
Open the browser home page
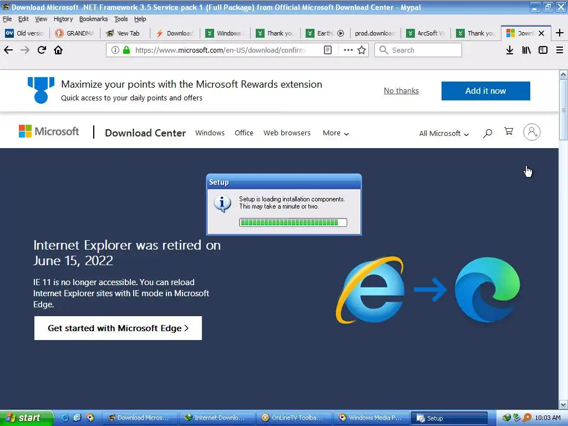58,50
